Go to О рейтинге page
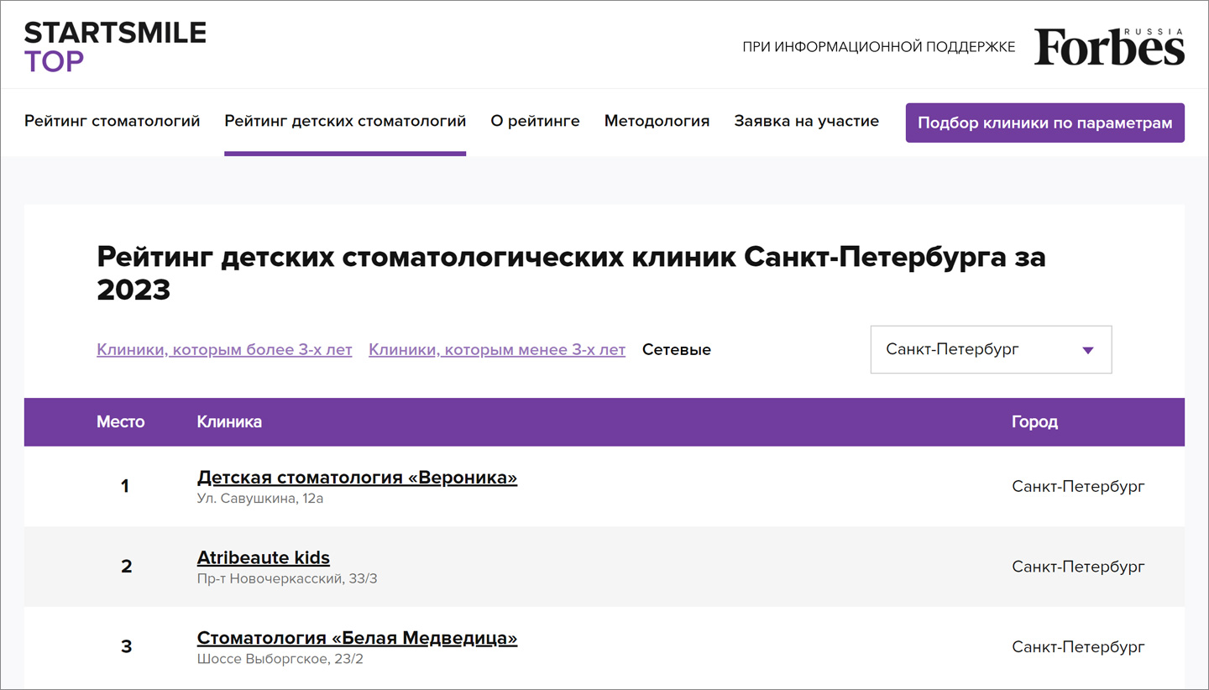The height and width of the screenshot is (690, 1209). (535, 121)
